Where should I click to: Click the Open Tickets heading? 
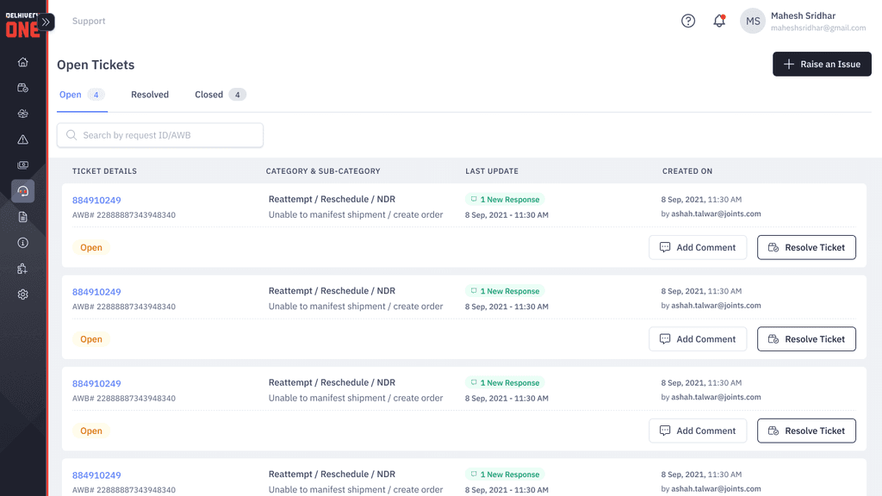coord(96,65)
